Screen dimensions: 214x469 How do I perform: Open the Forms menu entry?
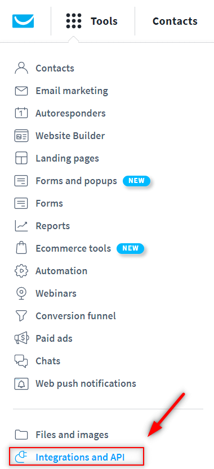point(50,203)
